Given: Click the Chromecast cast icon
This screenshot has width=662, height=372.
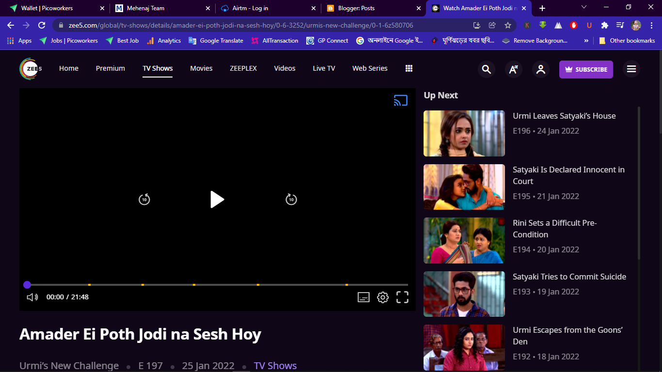Looking at the screenshot, I should coord(401,100).
